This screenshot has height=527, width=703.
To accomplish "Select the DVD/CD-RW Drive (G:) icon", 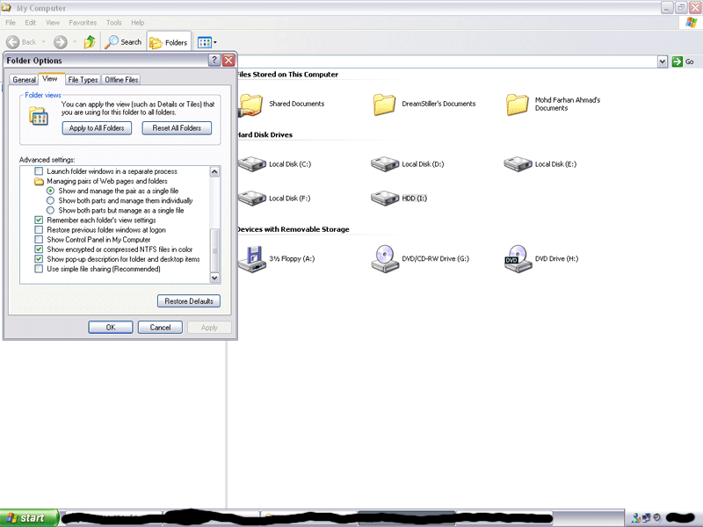I will click(x=385, y=258).
